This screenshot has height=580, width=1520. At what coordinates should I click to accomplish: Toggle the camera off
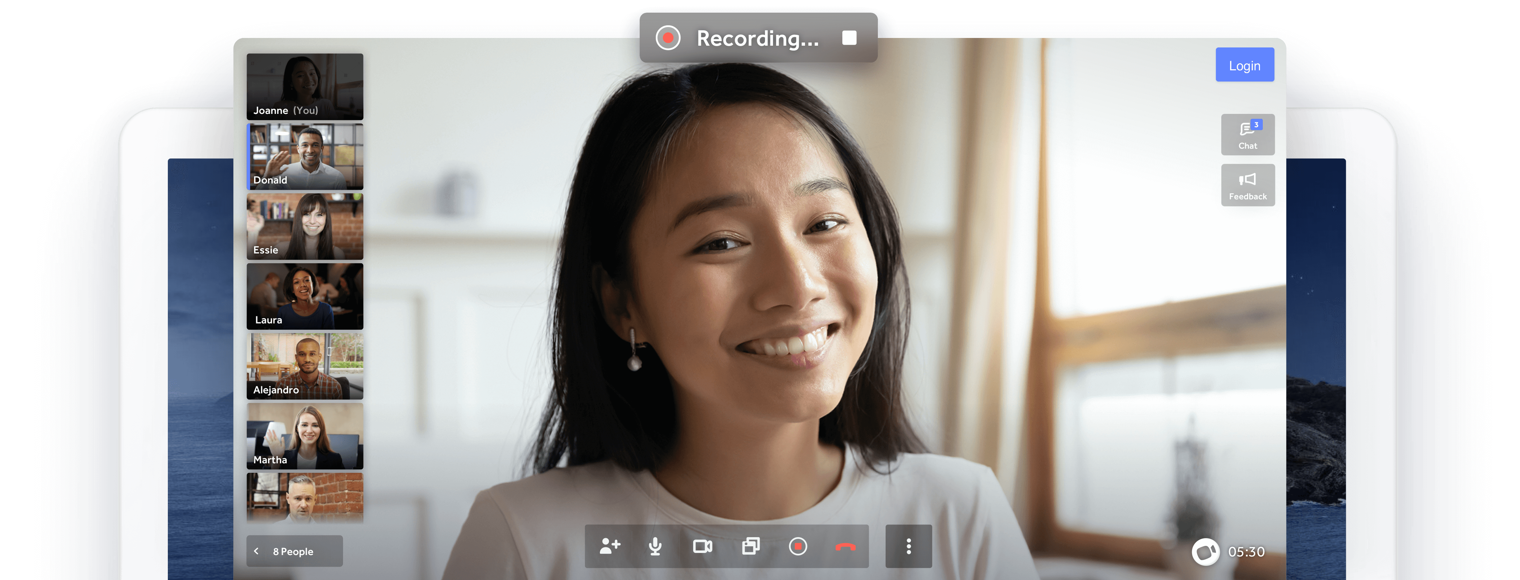point(702,546)
